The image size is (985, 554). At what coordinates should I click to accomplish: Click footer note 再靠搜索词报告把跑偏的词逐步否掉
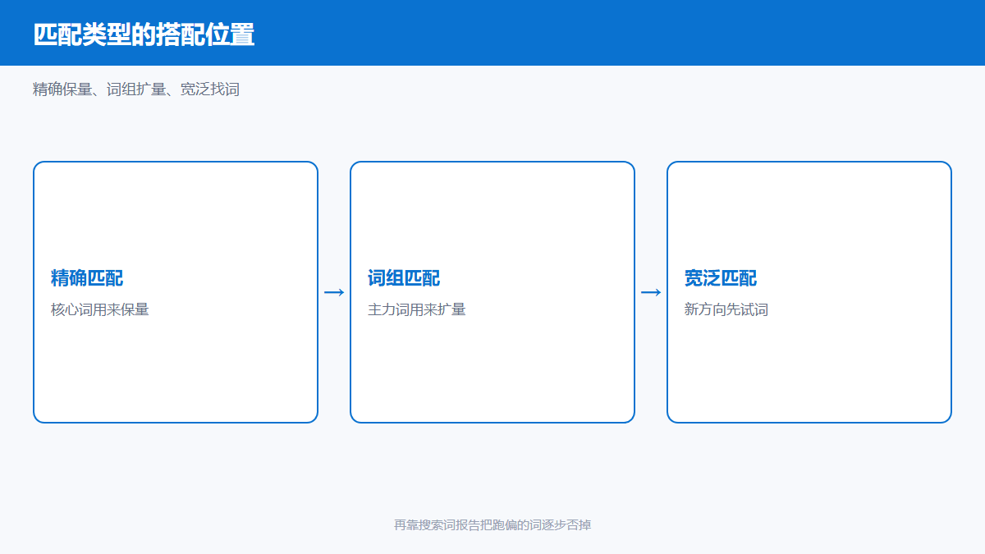(x=492, y=524)
